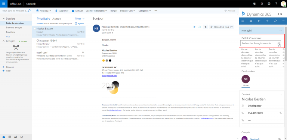Click the Plus link under folders
The width and height of the screenshot is (287, 140).
coord(8,36)
